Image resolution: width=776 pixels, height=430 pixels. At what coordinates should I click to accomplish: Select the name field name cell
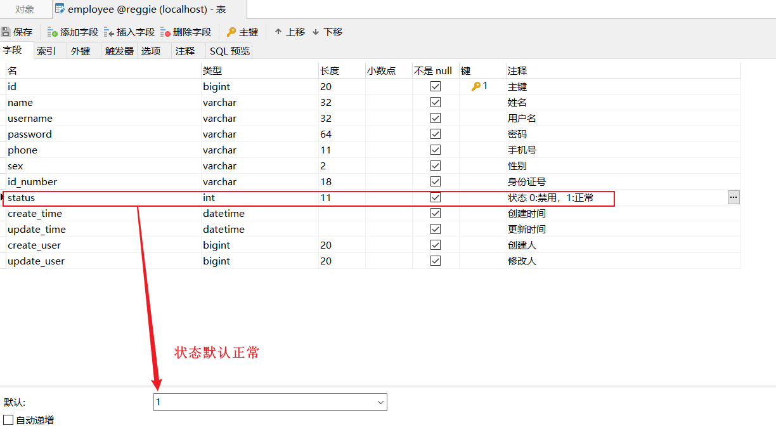click(x=103, y=102)
